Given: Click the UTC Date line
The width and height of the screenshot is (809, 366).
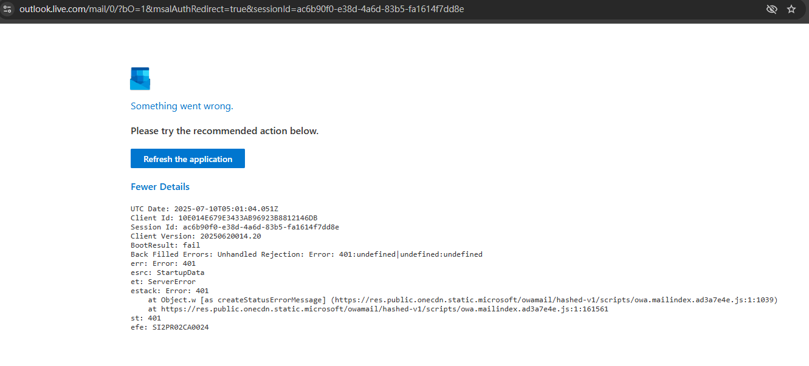Looking at the screenshot, I should click(204, 209).
